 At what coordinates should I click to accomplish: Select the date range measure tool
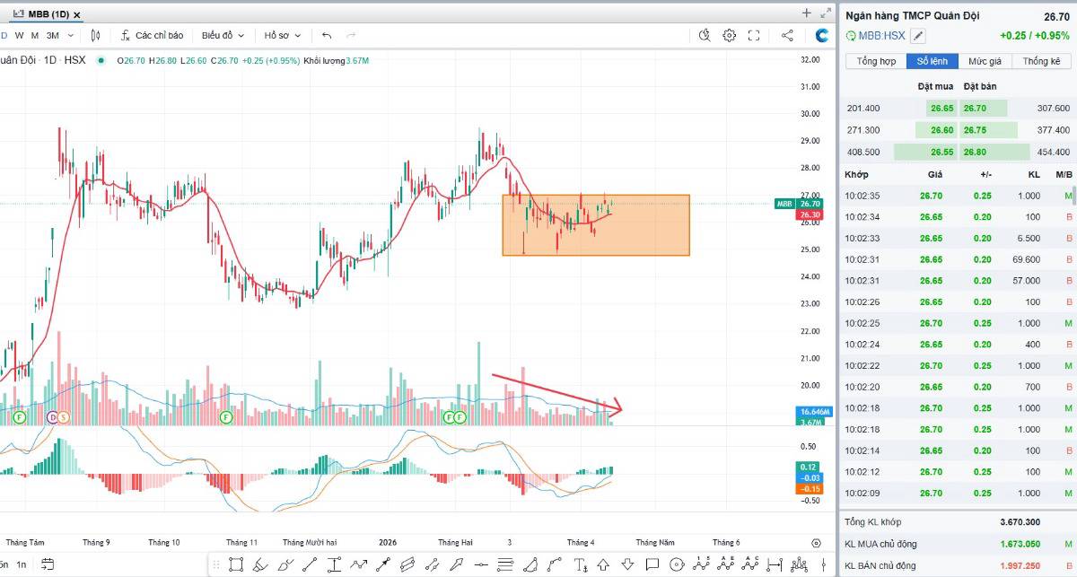775,564
